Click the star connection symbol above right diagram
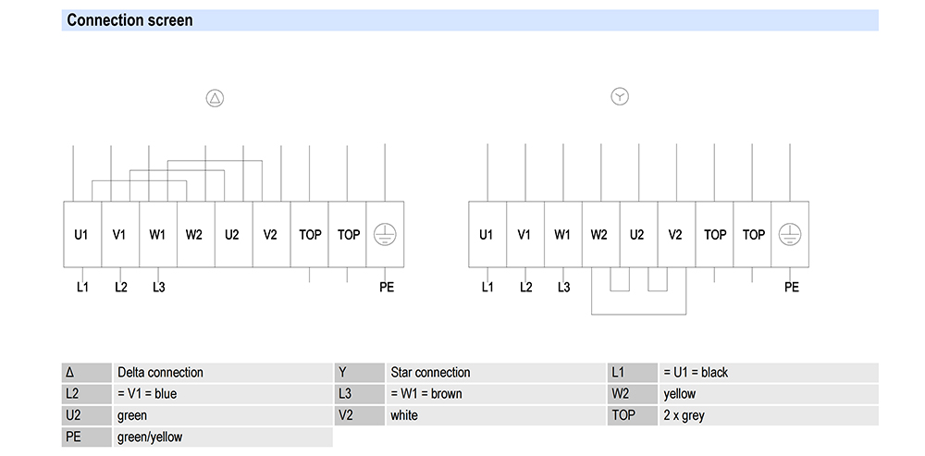This screenshot has height=456, width=925. (620, 96)
